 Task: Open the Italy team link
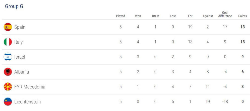(x=18, y=42)
